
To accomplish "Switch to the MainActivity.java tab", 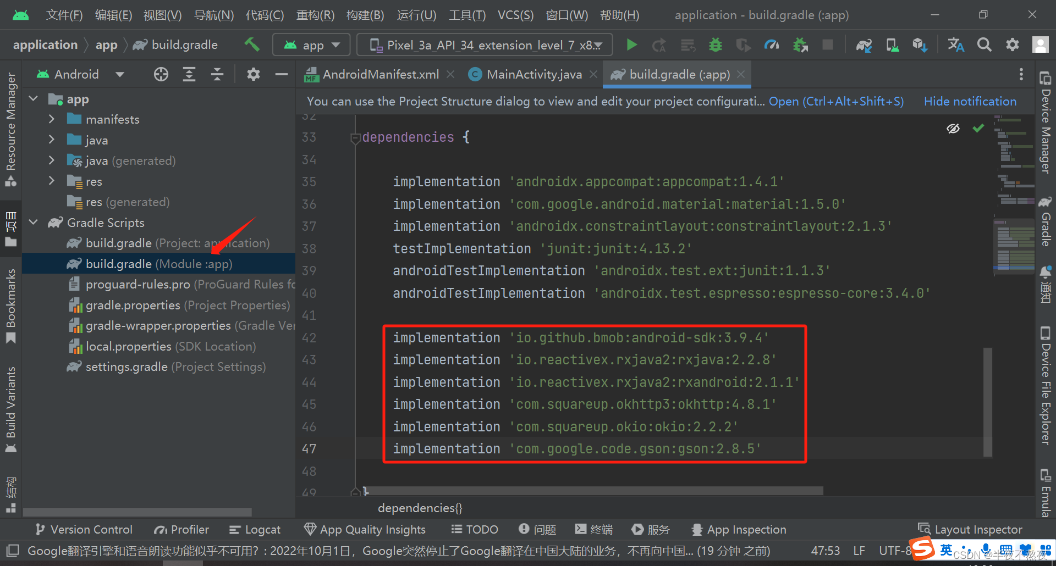I will tap(532, 74).
